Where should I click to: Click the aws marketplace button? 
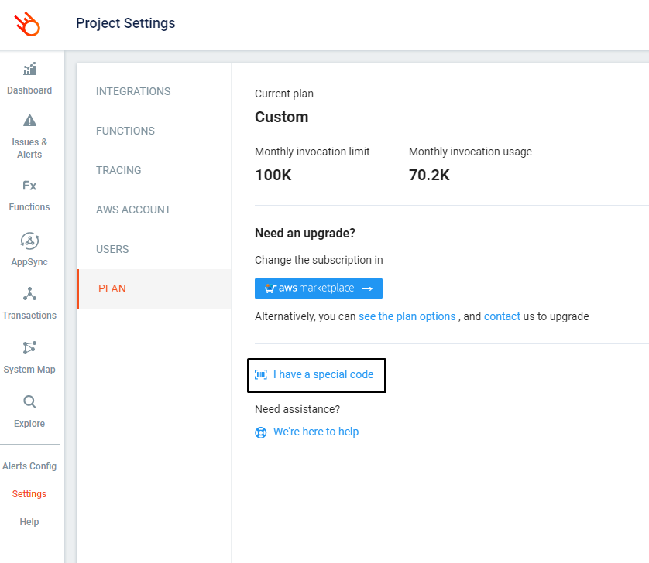(x=319, y=288)
